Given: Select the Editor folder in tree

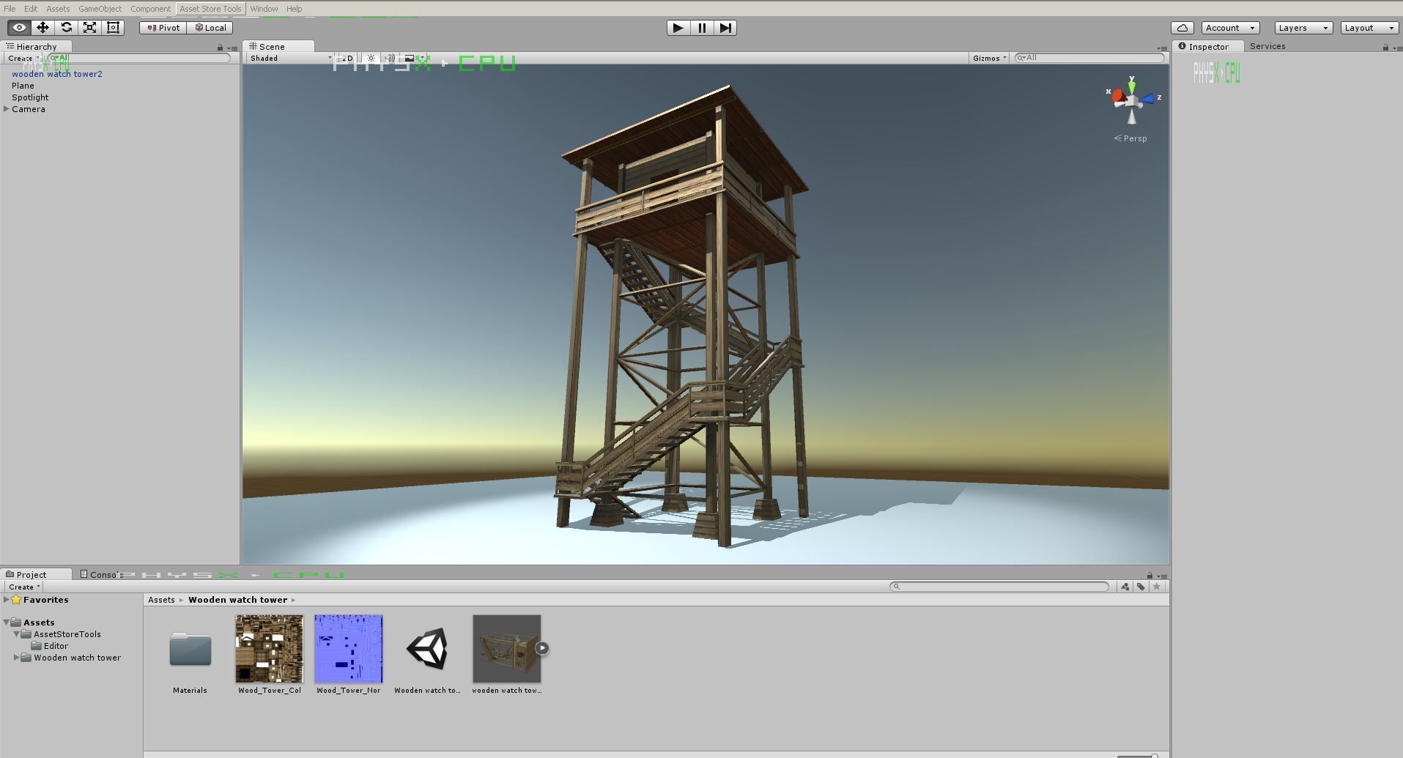Looking at the screenshot, I should pos(50,646).
